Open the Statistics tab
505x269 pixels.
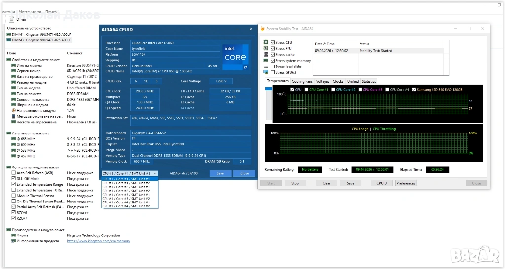(x=368, y=81)
